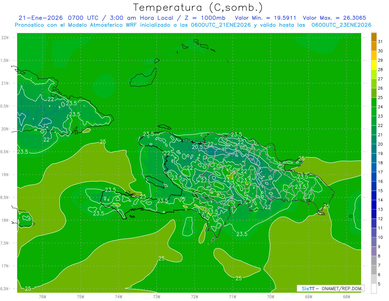Click the white swatch below scale label 5

(374, 289)
